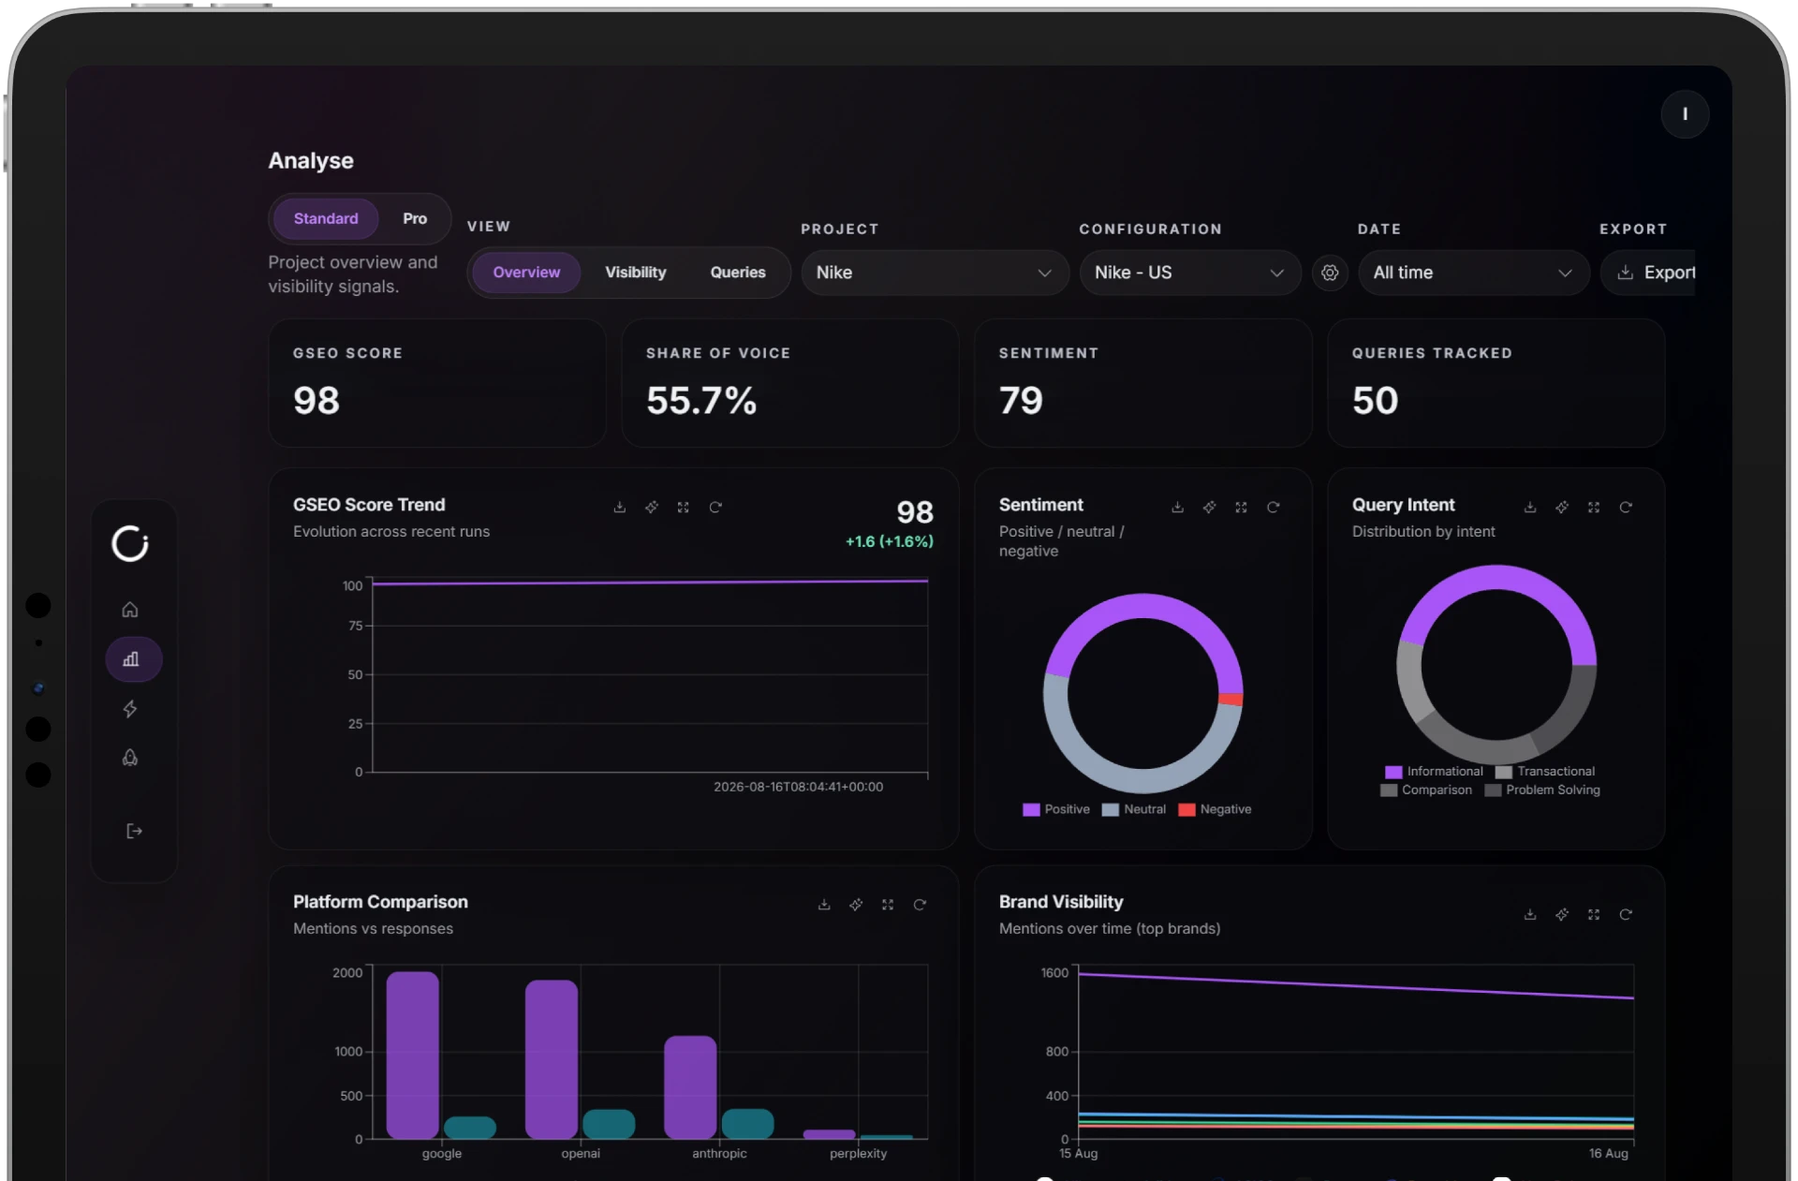Screen dimensions: 1798x1181
Task: Download the Brand Visibility chart
Action: point(1530,914)
